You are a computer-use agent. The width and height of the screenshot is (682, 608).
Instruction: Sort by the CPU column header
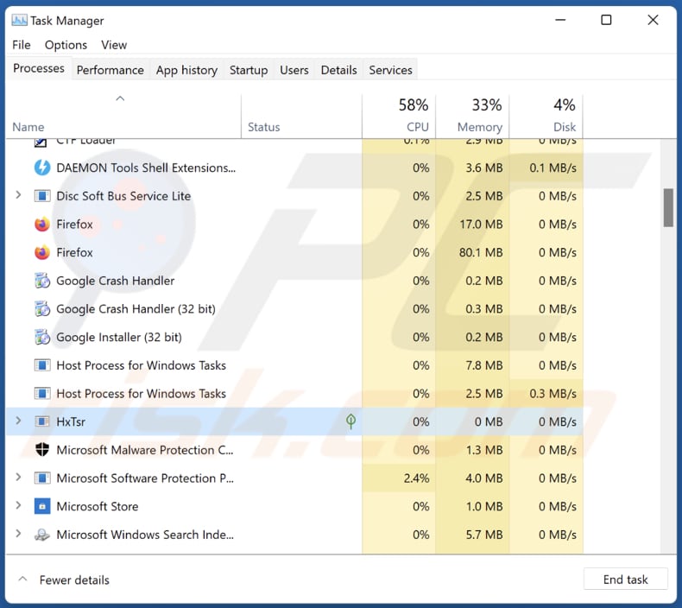399,117
